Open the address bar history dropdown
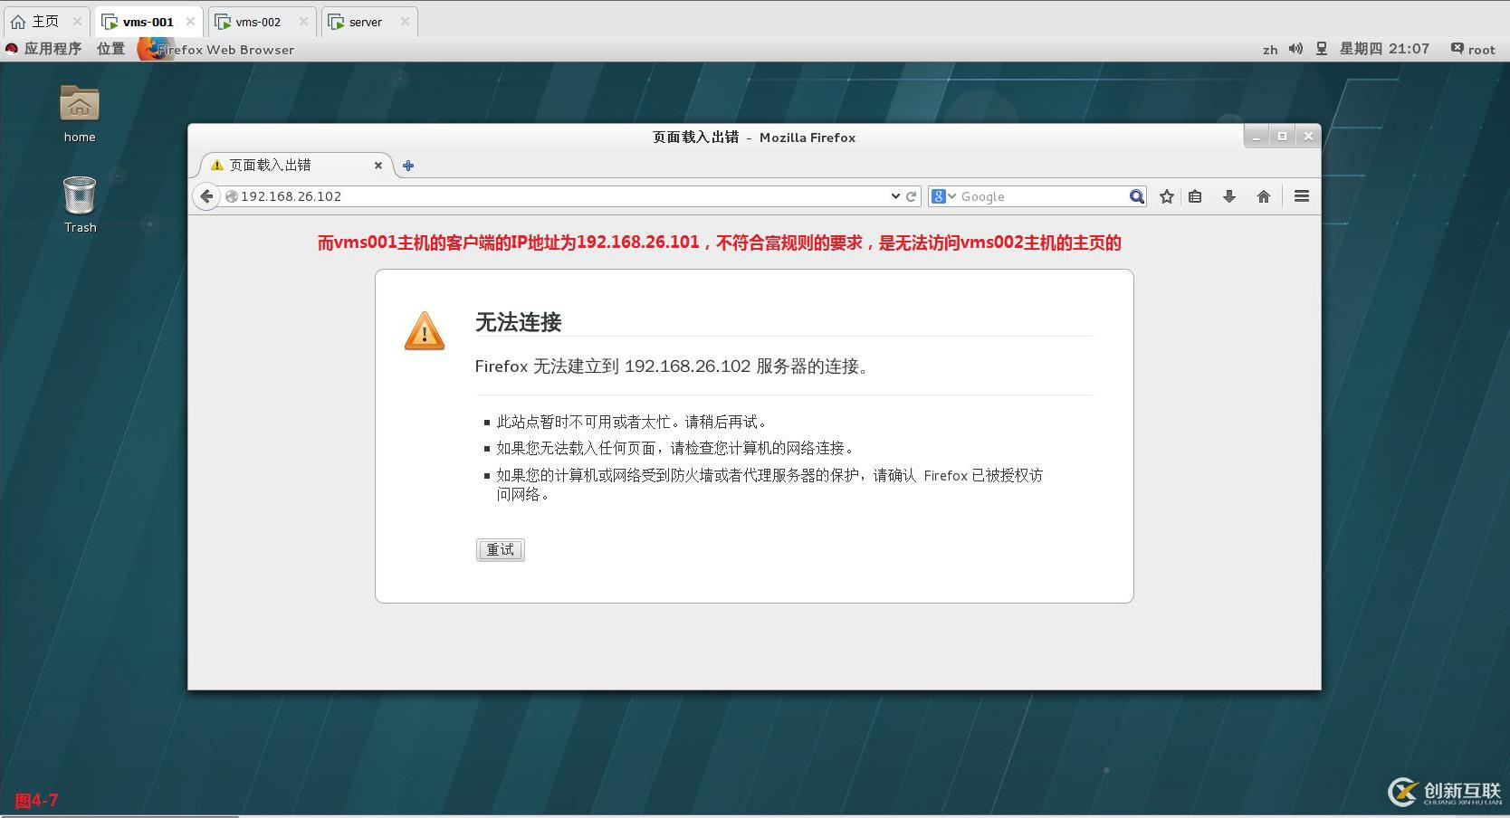Viewport: 1510px width, 818px height. pyautogui.click(x=895, y=196)
